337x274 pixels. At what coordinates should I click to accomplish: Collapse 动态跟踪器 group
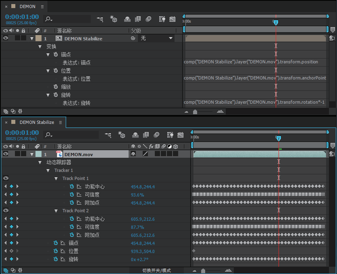40,162
